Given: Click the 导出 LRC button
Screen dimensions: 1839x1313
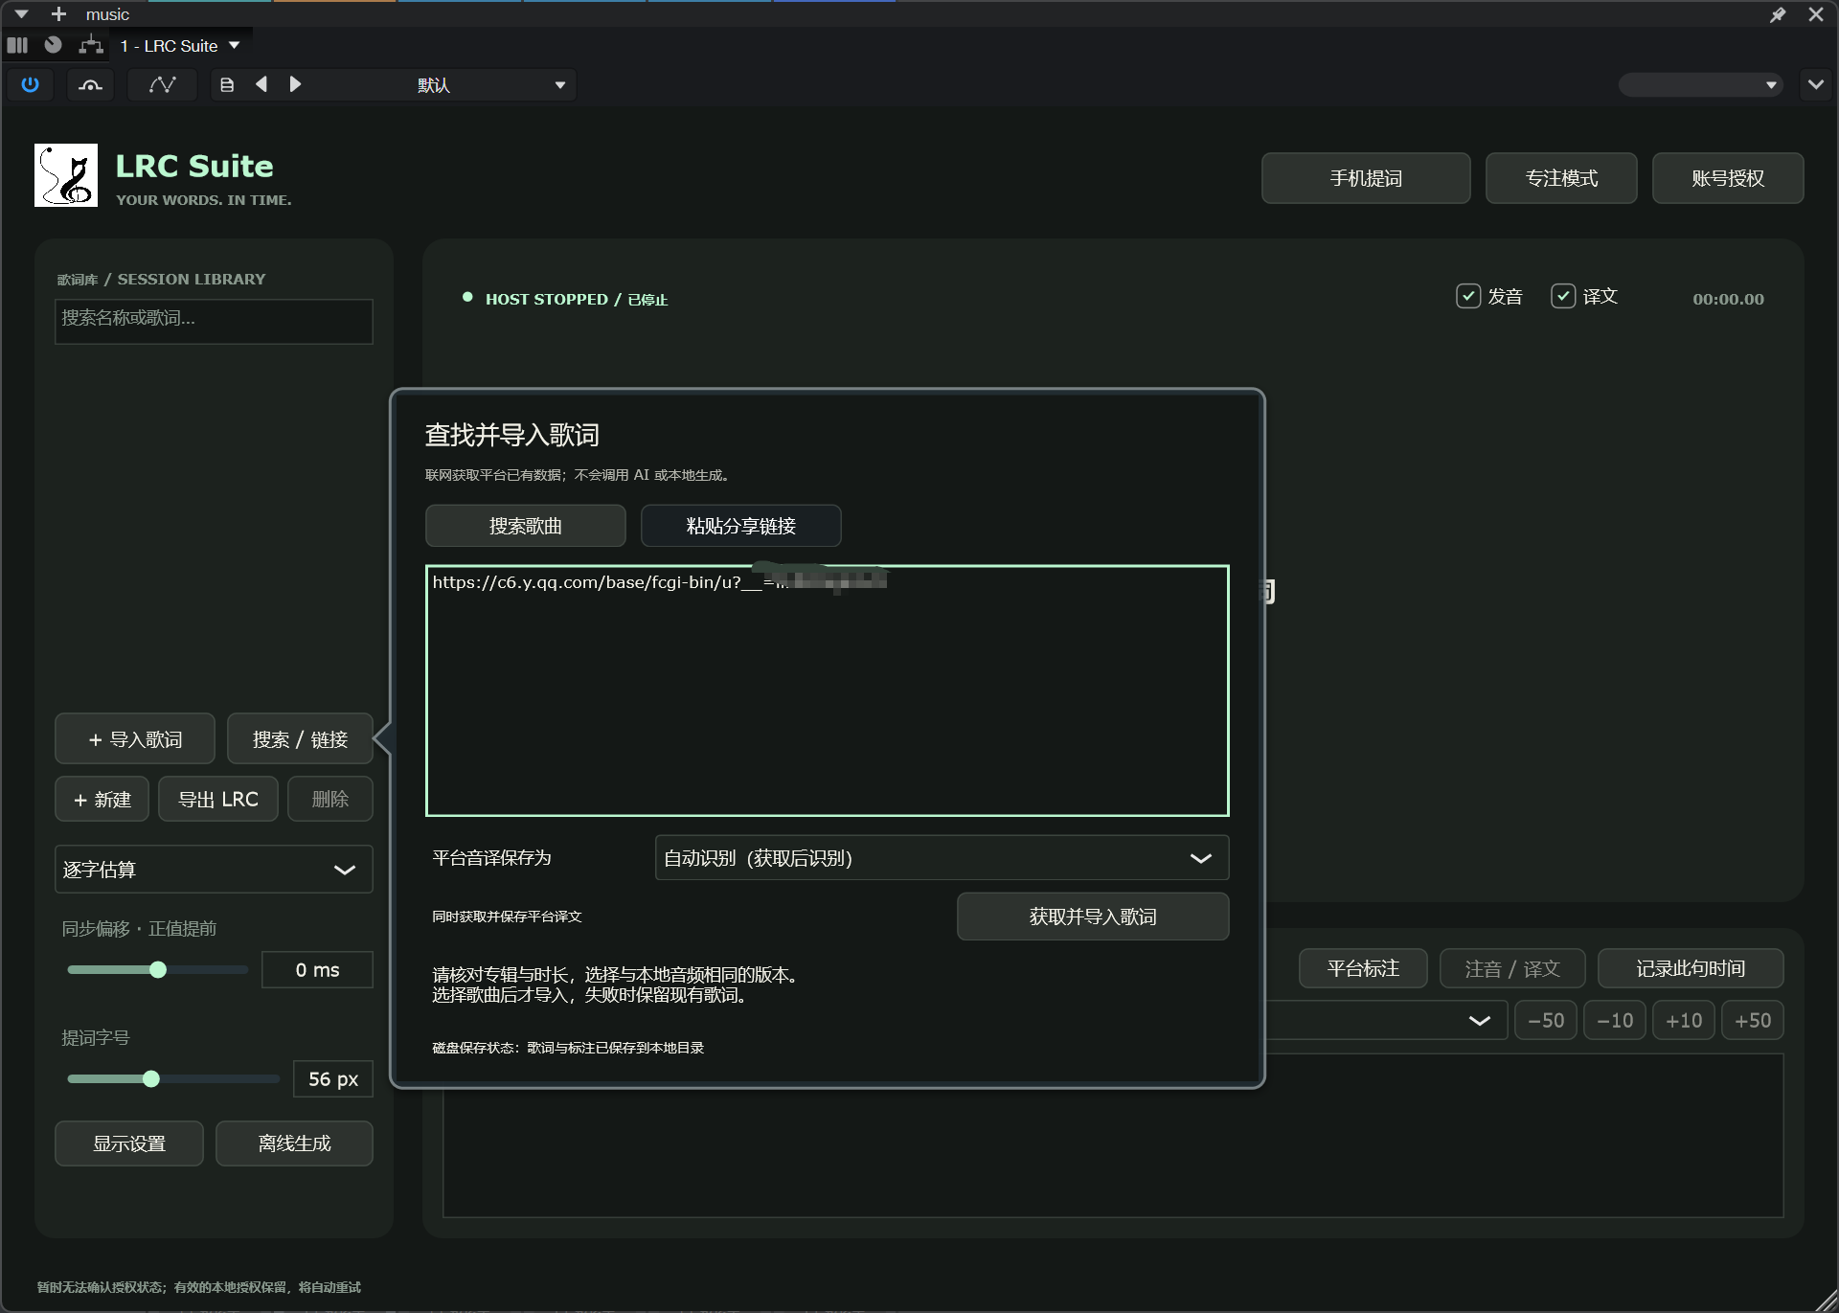Looking at the screenshot, I should click(218, 799).
